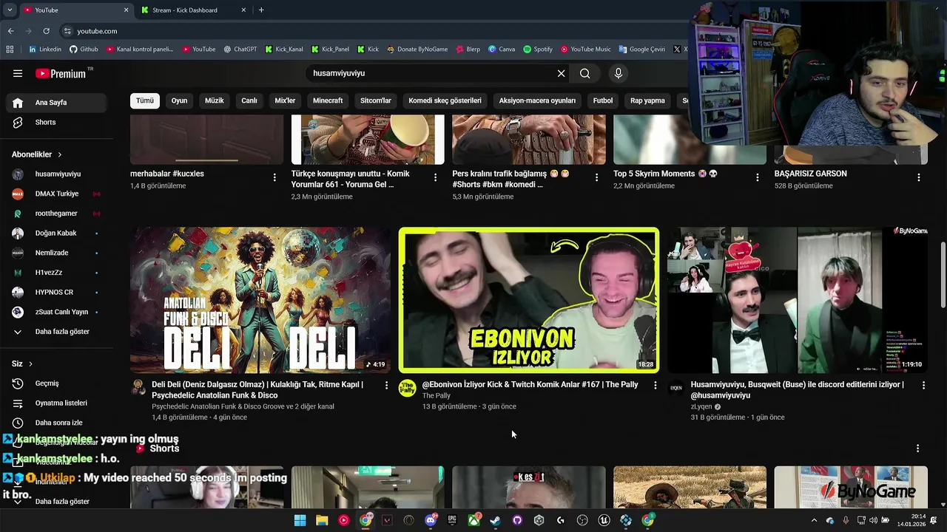Go back with browser back arrow
Image resolution: width=947 pixels, height=532 pixels.
10,31
